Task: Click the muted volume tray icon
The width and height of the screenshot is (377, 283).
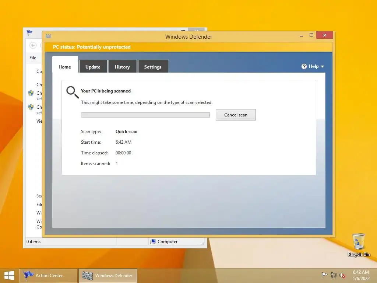Action: click(342, 275)
